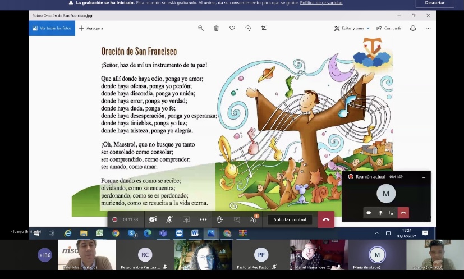Click the trash delete icon in Photos

point(217,28)
